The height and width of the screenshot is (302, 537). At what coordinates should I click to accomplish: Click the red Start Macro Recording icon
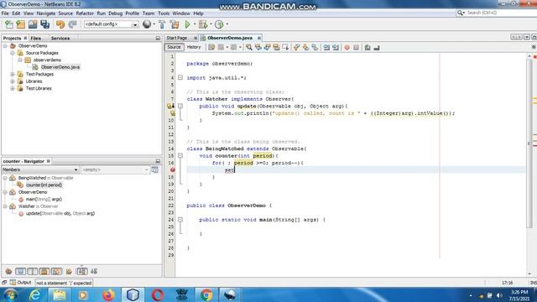pyautogui.click(x=347, y=47)
